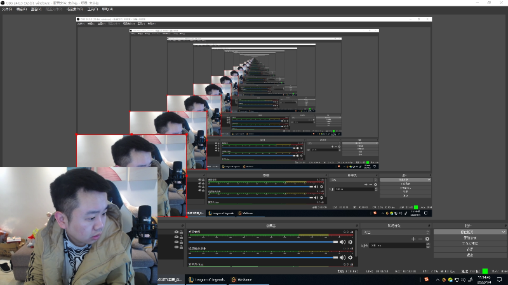508x285 pixels.
Task: Open the second mixer channel's gear settings
Action: [351, 258]
